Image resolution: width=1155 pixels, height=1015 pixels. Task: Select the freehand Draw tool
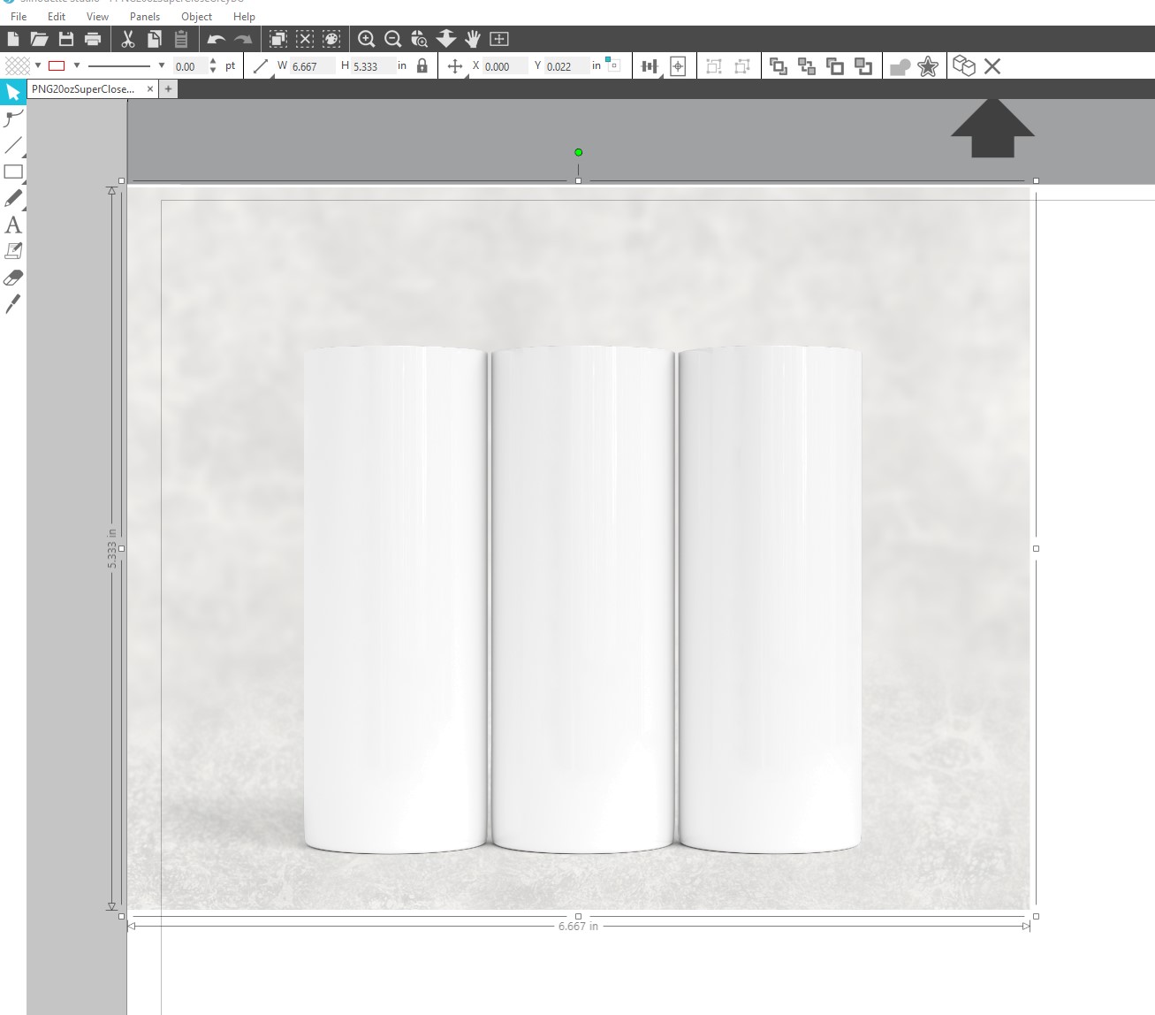11,199
